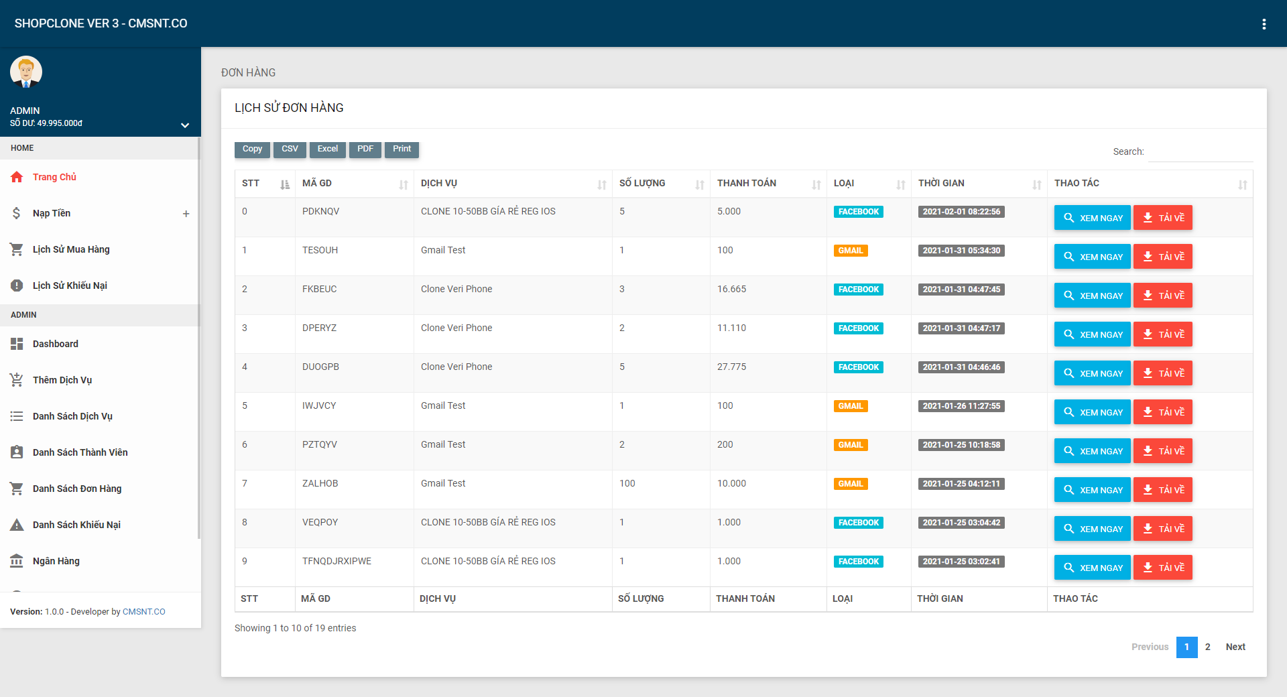
Task: Click the Trang Chủ home icon
Action: point(17,177)
